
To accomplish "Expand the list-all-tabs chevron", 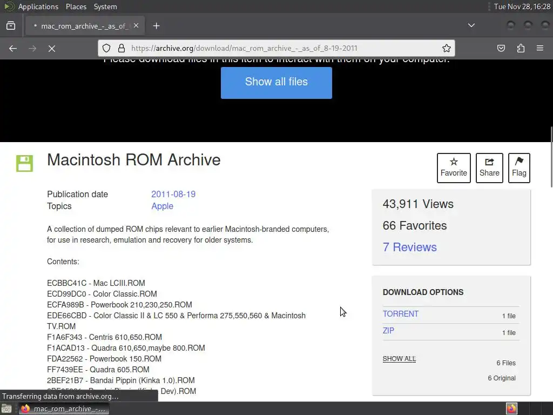I will coord(471,25).
